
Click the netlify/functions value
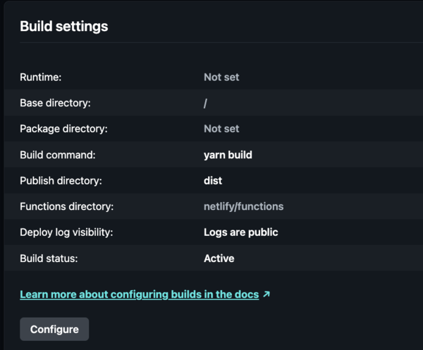(243, 206)
